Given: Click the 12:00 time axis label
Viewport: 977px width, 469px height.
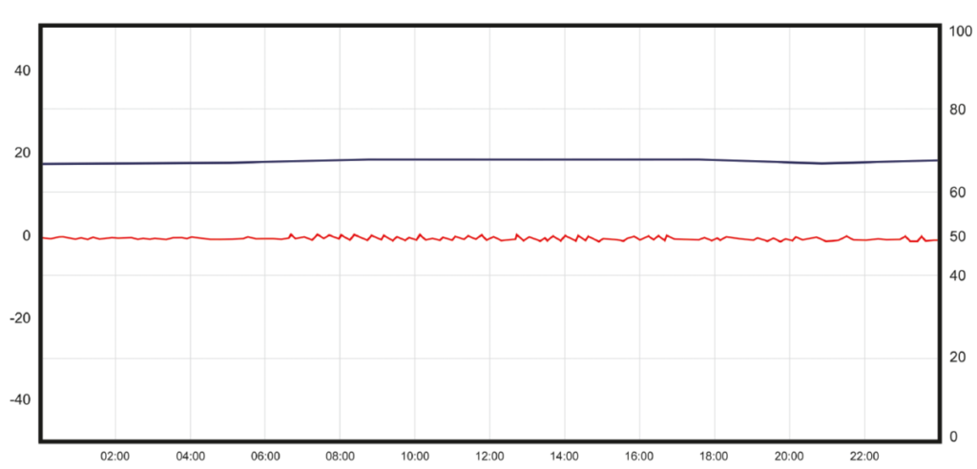Looking at the screenshot, I should click(489, 456).
